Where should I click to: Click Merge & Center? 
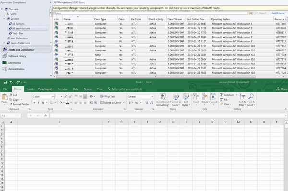[111, 103]
